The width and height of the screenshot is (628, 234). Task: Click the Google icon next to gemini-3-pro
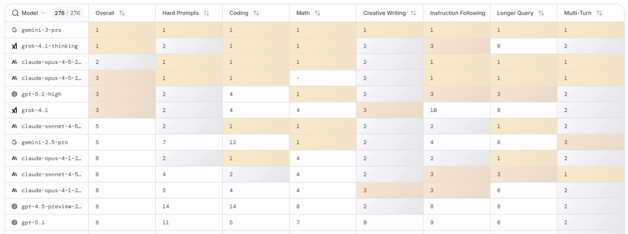coord(15,30)
